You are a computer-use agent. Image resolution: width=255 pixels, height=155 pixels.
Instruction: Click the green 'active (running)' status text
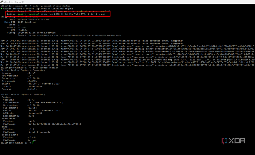click(x=29, y=14)
